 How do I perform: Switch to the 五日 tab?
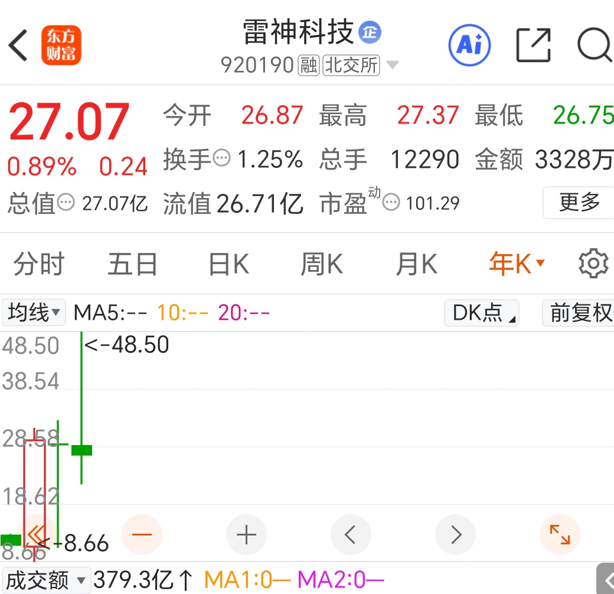coord(132,264)
